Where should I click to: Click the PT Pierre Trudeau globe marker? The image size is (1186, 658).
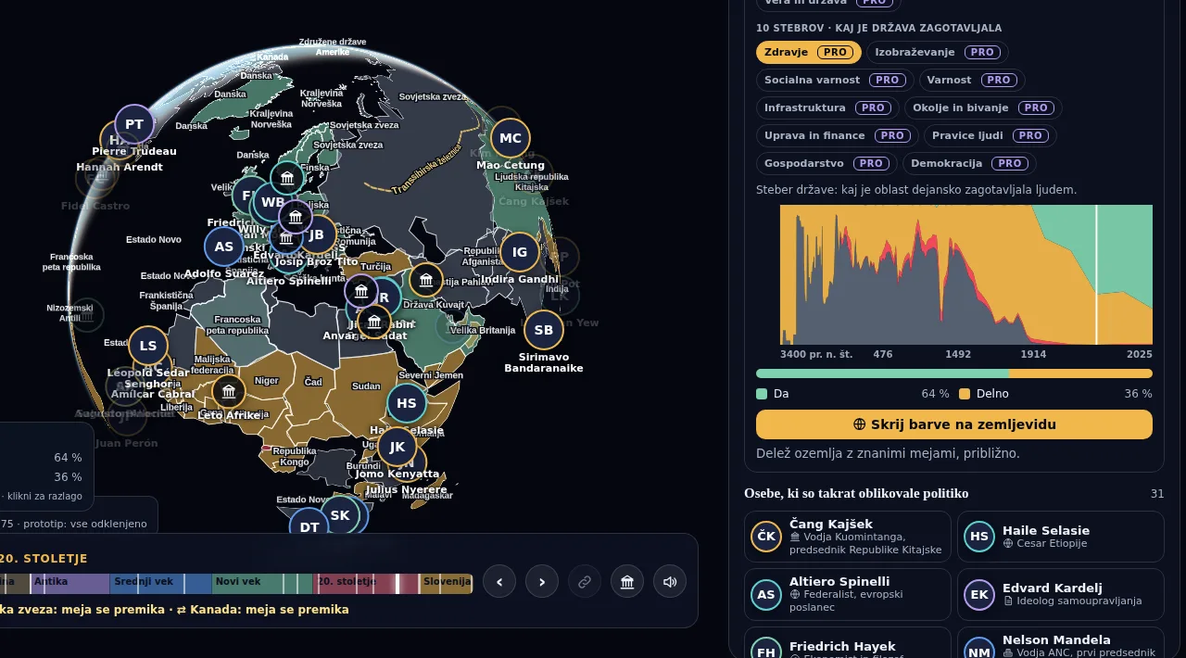134,124
